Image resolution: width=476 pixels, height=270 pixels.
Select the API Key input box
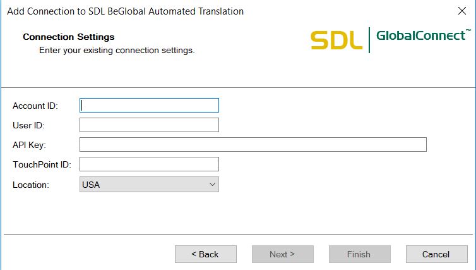coord(253,145)
